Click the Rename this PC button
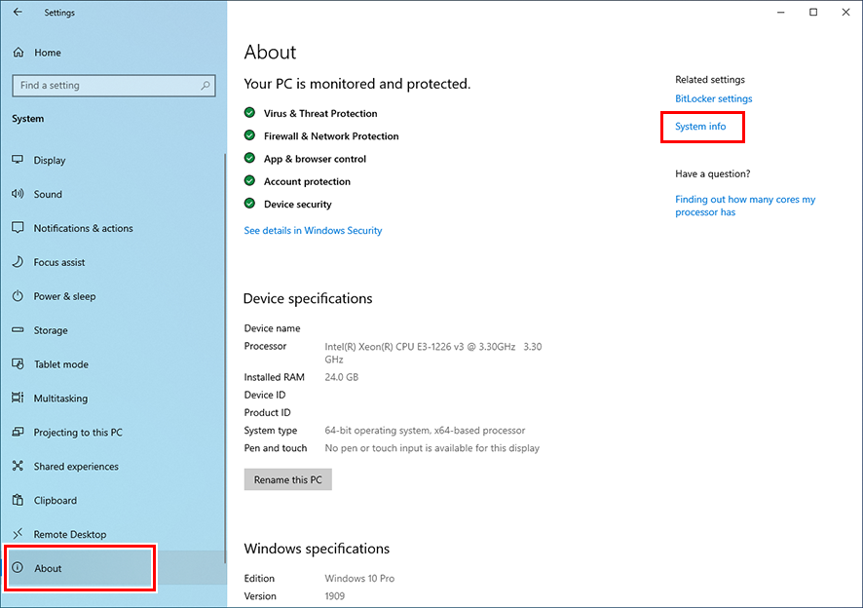Screen dimensions: 863x608 coord(287,478)
